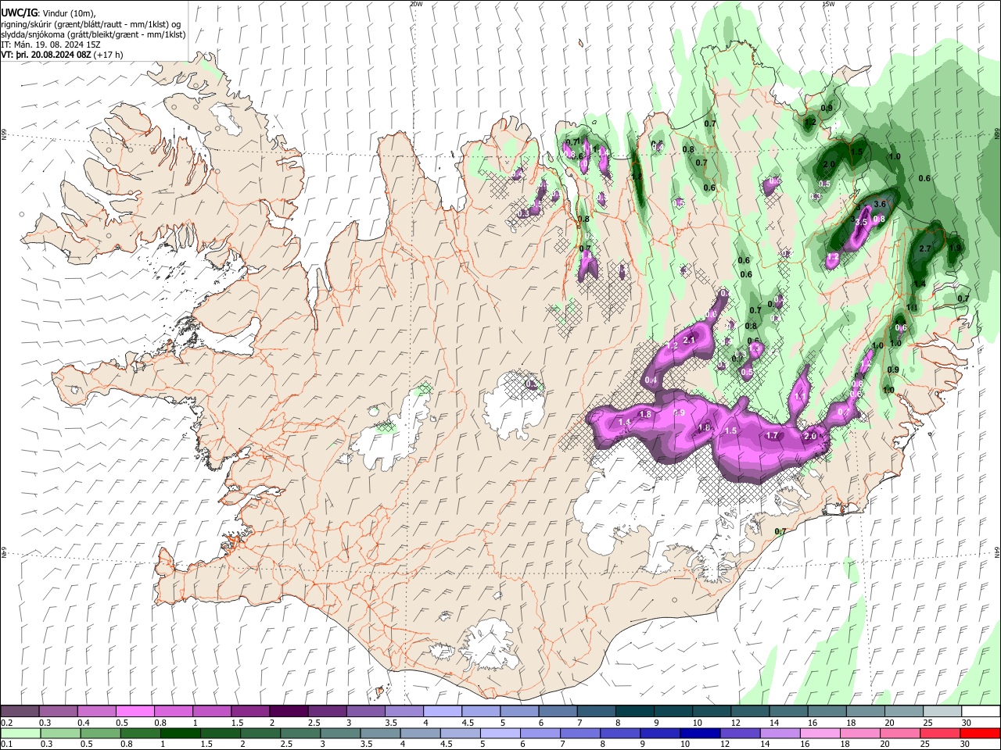Pick the light violet legend swatch labelled 14
1001x750 pixels.
(780, 733)
